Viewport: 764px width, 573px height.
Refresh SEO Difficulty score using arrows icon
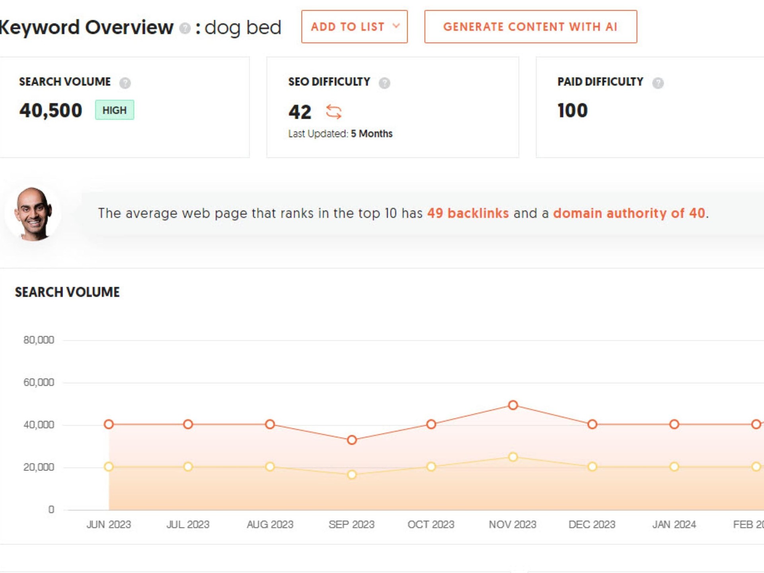point(333,112)
